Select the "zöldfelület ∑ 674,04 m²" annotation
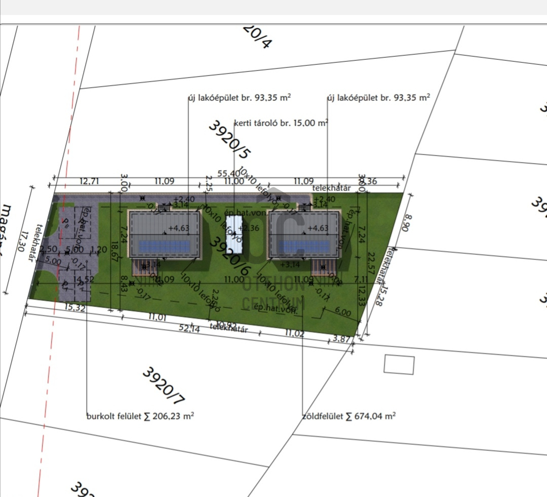This screenshot has width=547, height=497. click(x=348, y=416)
